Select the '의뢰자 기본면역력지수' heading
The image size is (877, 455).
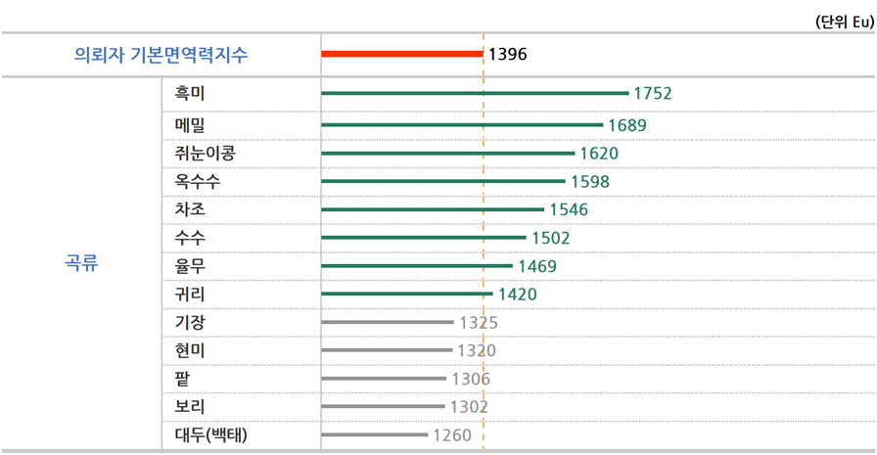tap(162, 54)
